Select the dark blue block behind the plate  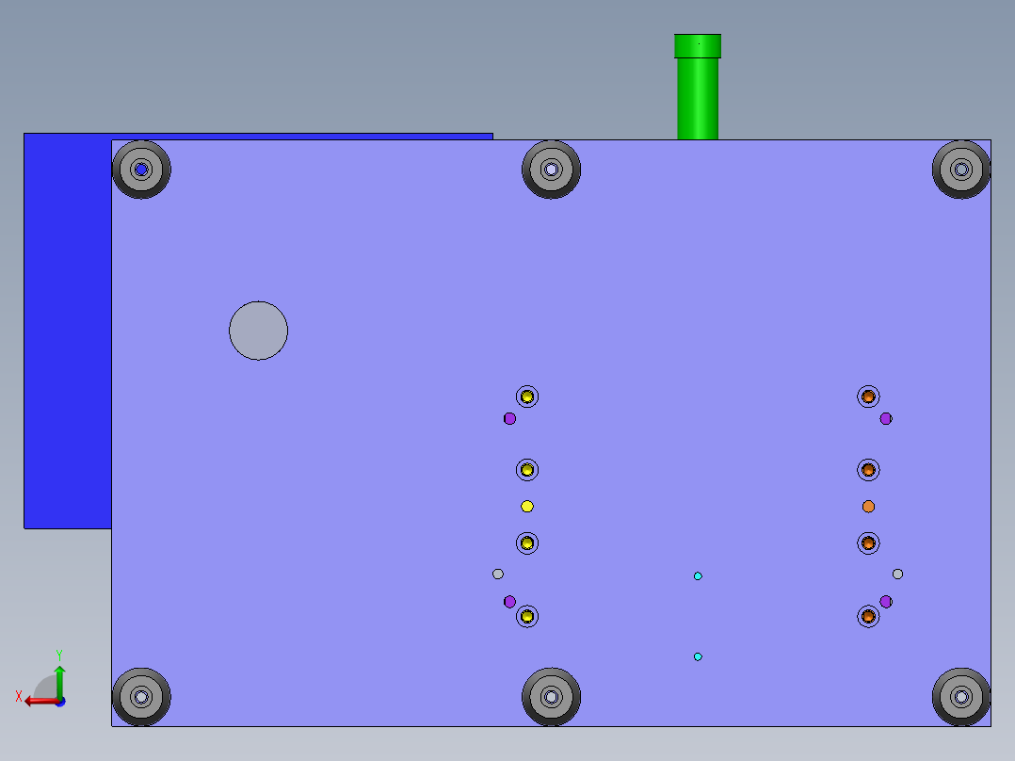coord(68,331)
